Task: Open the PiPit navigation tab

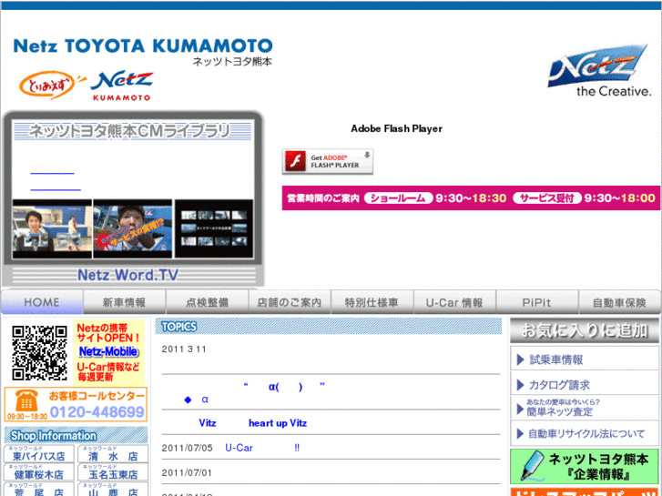Action: click(536, 302)
